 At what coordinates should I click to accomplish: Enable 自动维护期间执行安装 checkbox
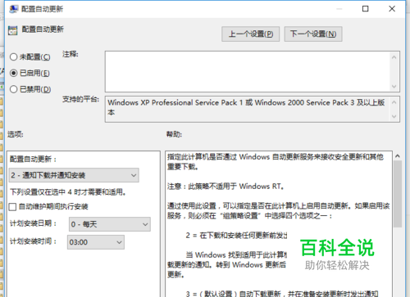pyautogui.click(x=12, y=207)
